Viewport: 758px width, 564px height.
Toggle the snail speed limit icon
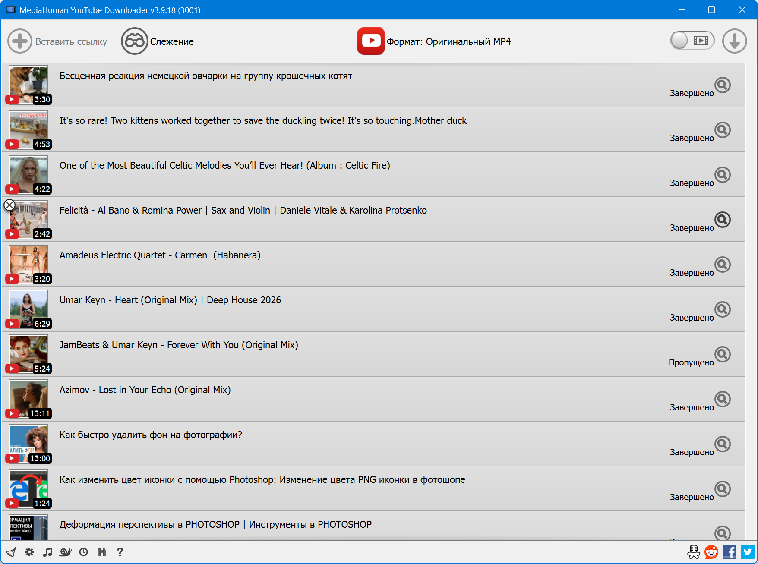point(66,552)
